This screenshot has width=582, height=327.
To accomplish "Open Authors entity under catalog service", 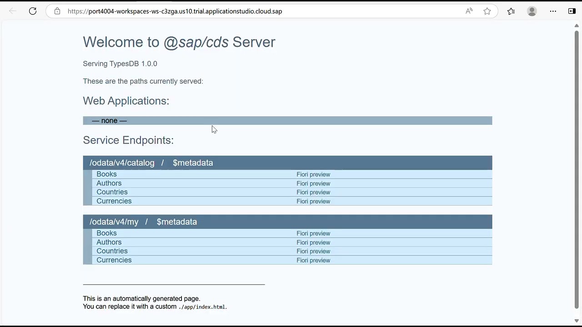I will [109, 183].
